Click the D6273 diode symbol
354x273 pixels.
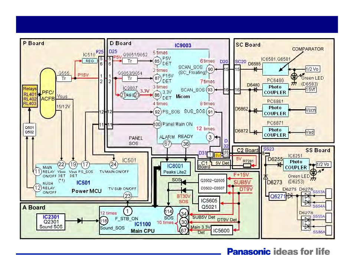(266, 177)
